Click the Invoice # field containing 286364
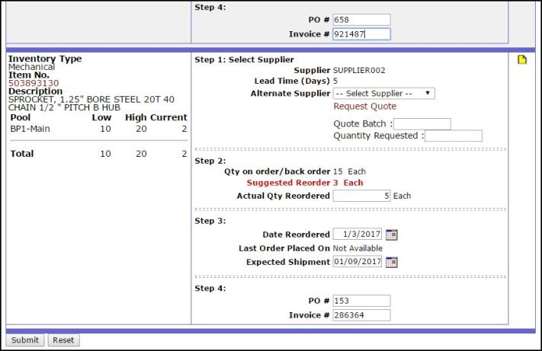Image resolution: width=542 pixels, height=351 pixels. pos(361,315)
